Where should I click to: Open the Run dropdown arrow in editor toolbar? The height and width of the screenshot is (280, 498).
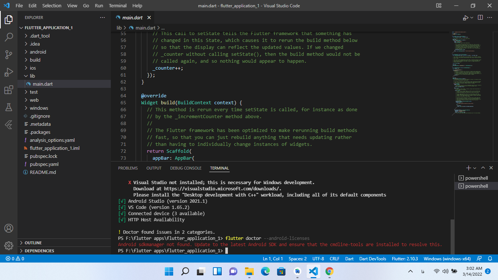point(472,17)
